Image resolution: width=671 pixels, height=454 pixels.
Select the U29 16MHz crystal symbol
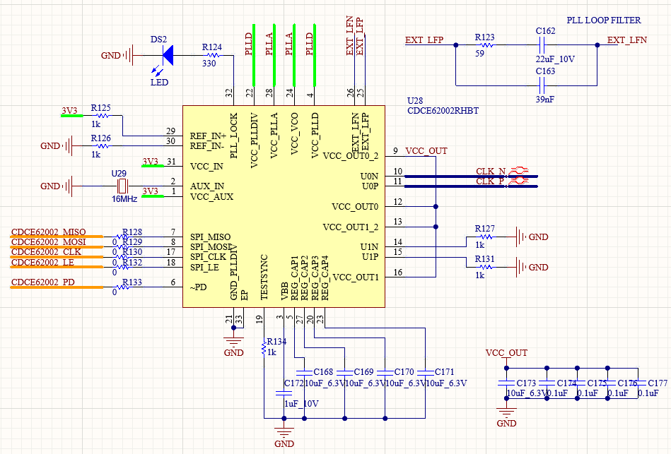(x=122, y=186)
